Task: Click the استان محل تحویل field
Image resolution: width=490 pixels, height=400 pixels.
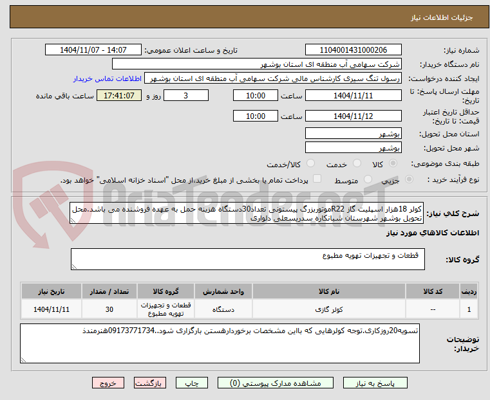Action: [x=353, y=134]
